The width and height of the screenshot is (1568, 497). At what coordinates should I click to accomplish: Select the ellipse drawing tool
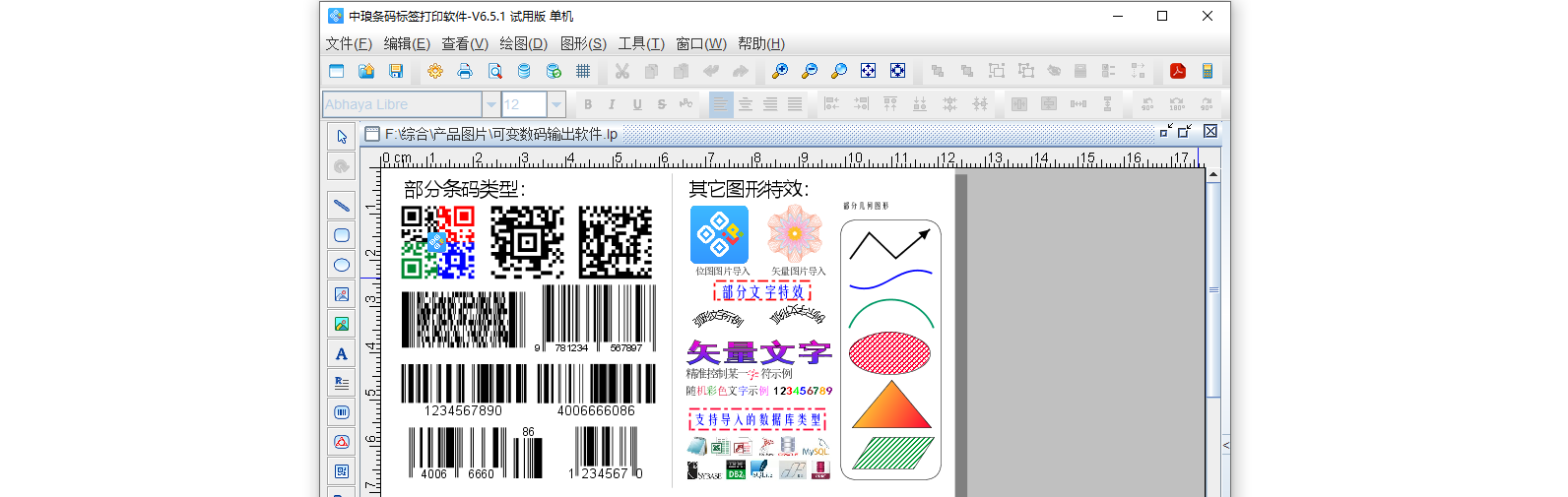[x=342, y=265]
